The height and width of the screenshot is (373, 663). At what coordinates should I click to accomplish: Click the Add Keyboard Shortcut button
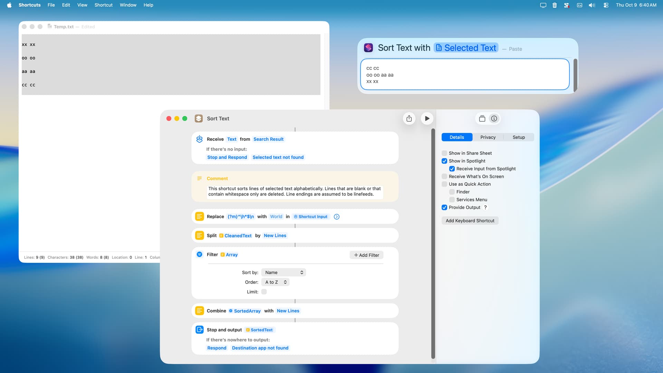pos(470,221)
